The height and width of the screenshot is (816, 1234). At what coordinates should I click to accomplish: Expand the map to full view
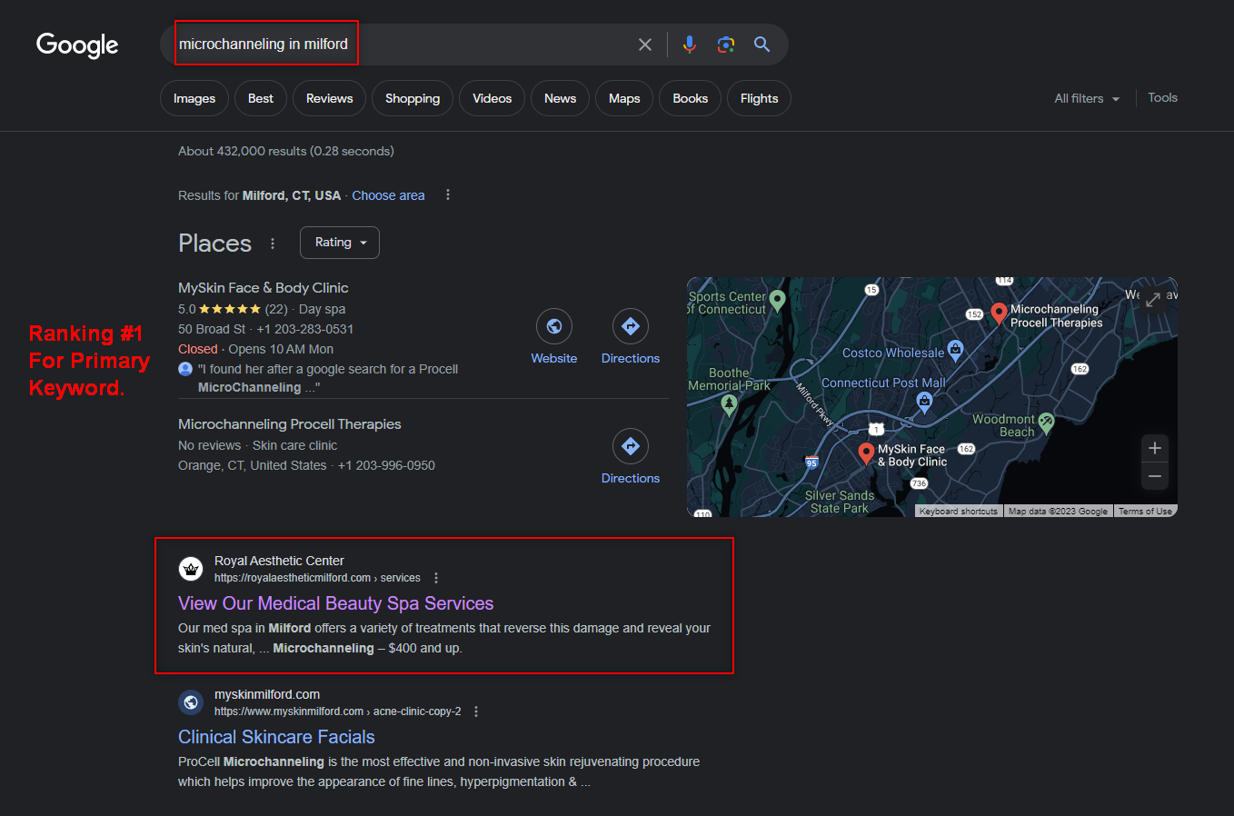point(1152,300)
